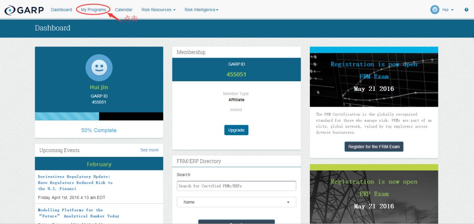This screenshot has height=224, width=474.
Task: Click the ERP Exam registration banner image
Action: [x=374, y=197]
